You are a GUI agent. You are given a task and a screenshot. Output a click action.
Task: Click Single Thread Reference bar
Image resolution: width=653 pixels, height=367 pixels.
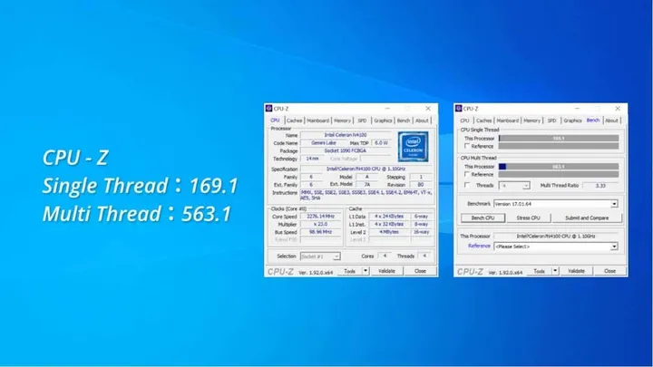pos(559,146)
